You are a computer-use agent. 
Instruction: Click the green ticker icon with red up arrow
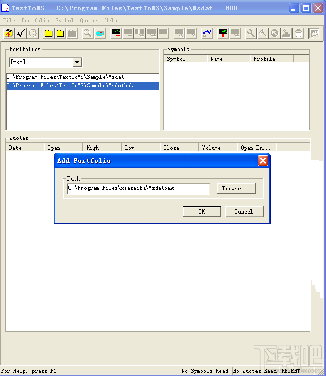(x=223, y=34)
